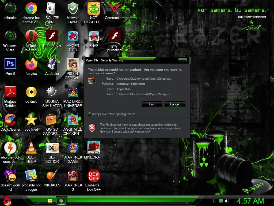Uncheck 'Always ask before opening this file'
This screenshot has width=274, height=206.
click(x=89, y=114)
